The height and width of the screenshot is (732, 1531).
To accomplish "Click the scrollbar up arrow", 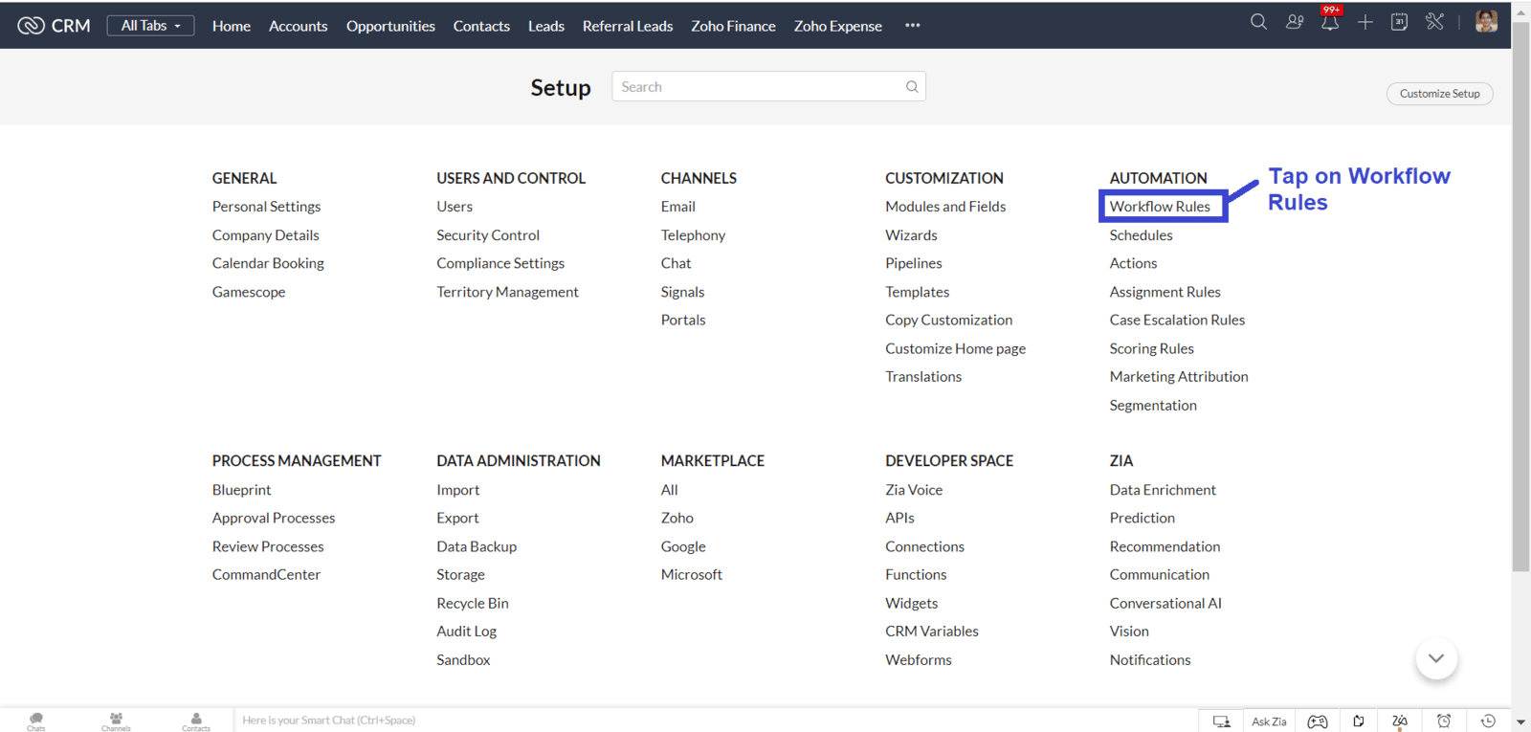I will tap(1520, 11).
